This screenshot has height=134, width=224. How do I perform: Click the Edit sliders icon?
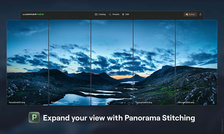point(123,14)
